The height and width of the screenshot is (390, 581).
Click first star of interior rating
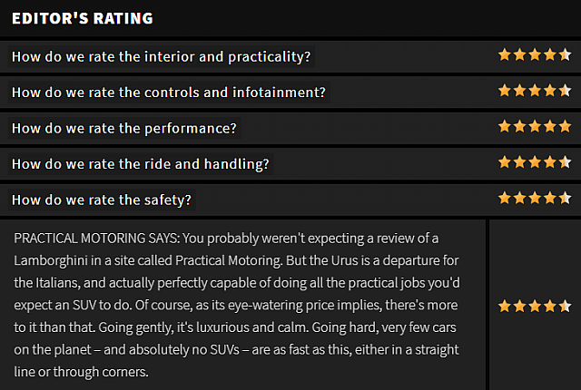[x=505, y=54]
